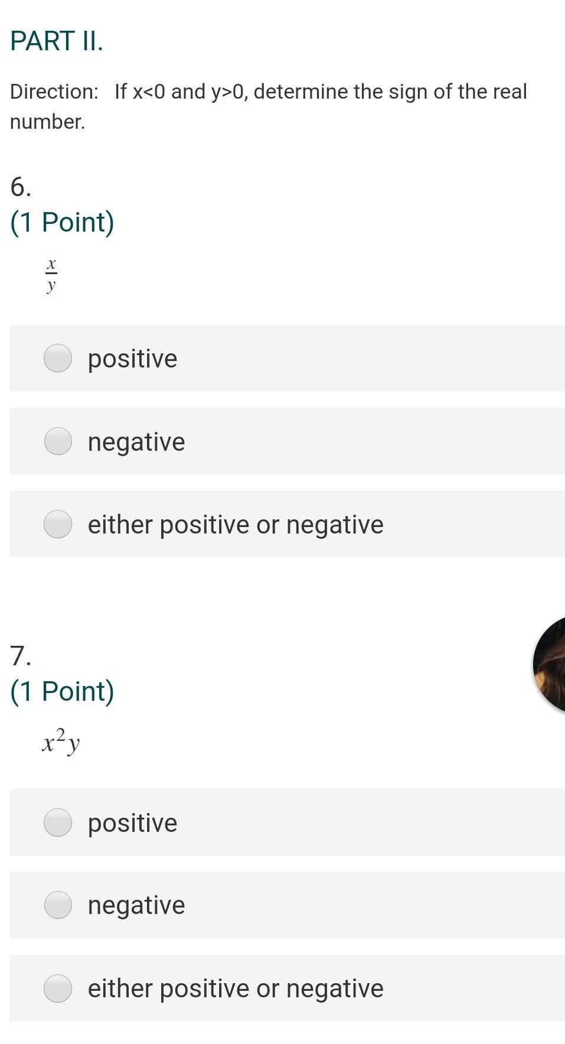565x1044 pixels.
Task: Click the 'positive' answer text in question 6
Action: (132, 359)
